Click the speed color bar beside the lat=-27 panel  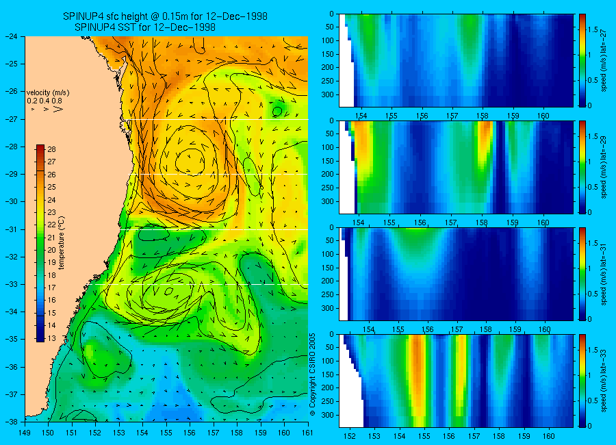tap(582, 60)
